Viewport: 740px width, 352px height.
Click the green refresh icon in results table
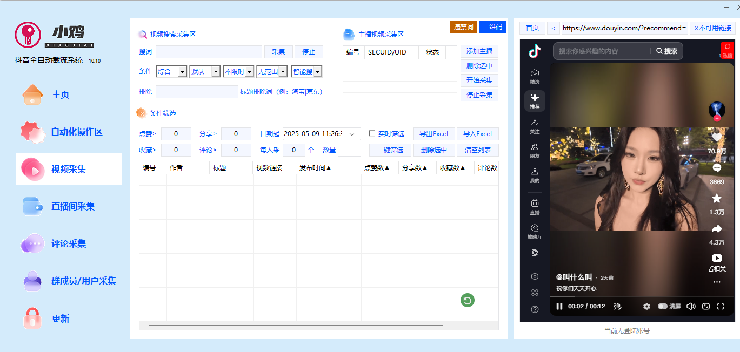pos(466,300)
